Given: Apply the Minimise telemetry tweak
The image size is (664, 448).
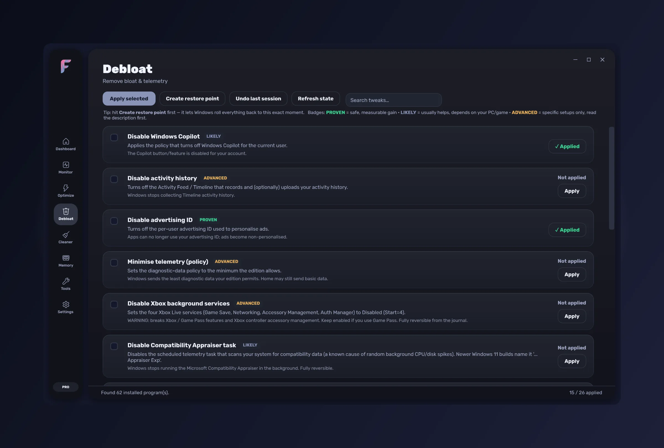Looking at the screenshot, I should point(572,274).
